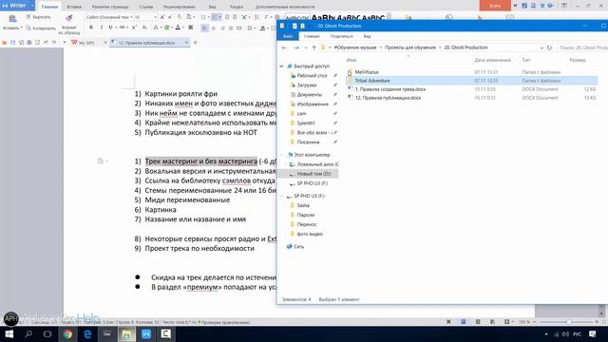Image resolution: width=608 pixels, height=342 pixels.
Task: Copy selection with the Копировать button
Action: 41,28
